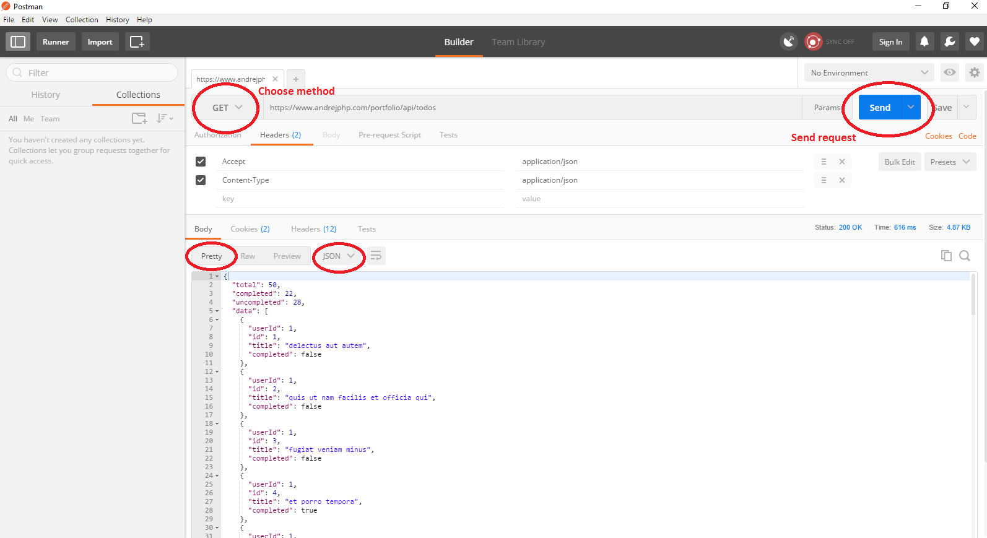This screenshot has width=987, height=538.
Task: Open environment quick look eye icon
Action: [x=949, y=72]
